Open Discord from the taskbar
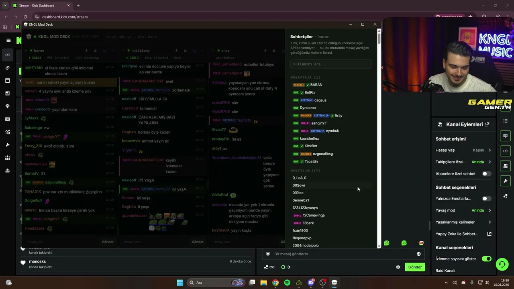This screenshot has height=289, width=514. coord(311,283)
